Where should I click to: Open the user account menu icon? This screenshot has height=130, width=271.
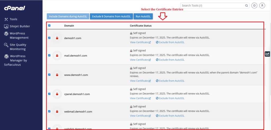click(262, 6)
